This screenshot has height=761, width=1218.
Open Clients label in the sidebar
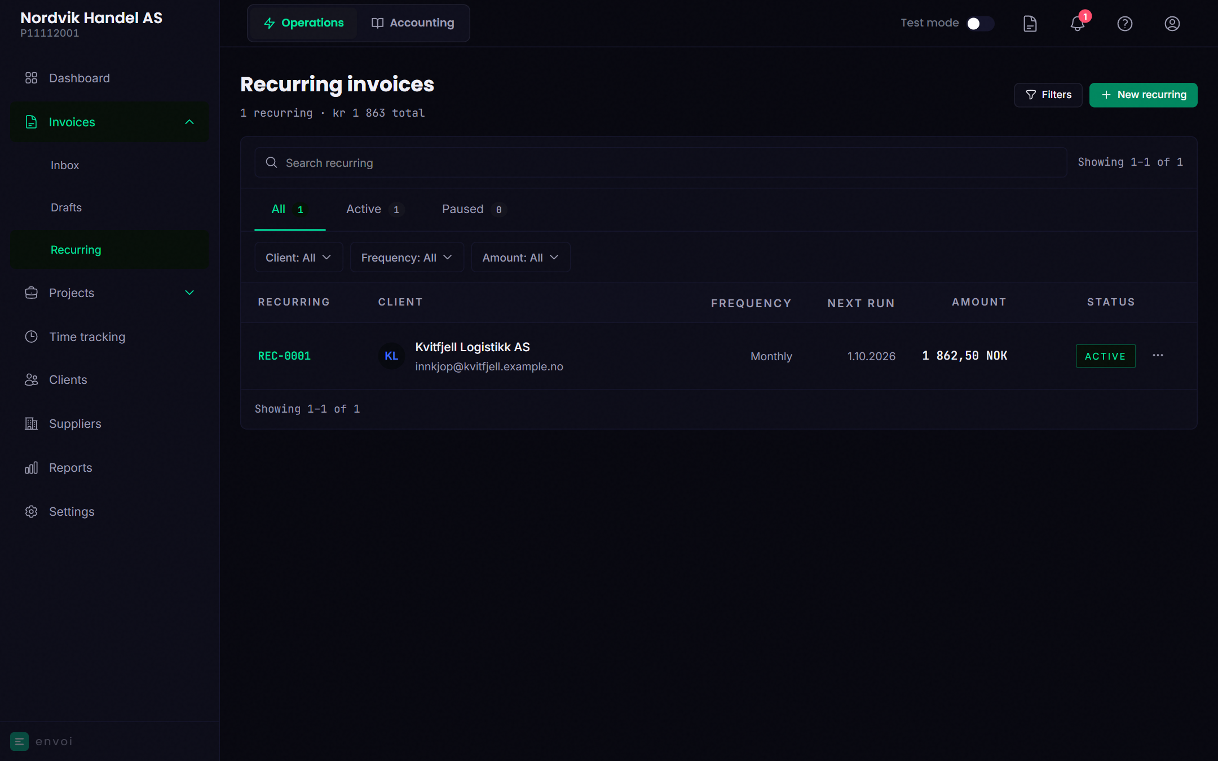pos(68,380)
